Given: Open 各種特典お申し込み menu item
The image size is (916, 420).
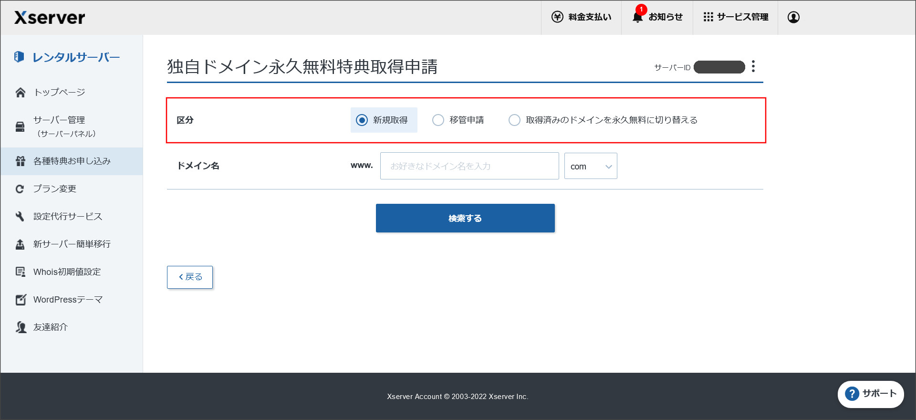Looking at the screenshot, I should coord(72,161).
